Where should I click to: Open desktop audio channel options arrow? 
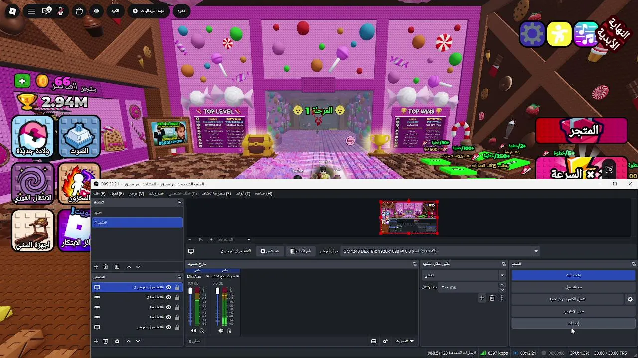click(x=238, y=276)
